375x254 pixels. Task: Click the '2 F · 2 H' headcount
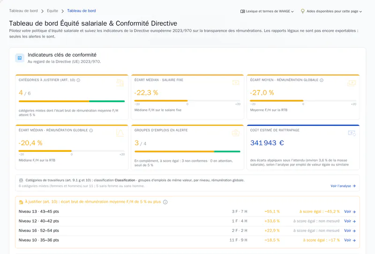(240, 231)
